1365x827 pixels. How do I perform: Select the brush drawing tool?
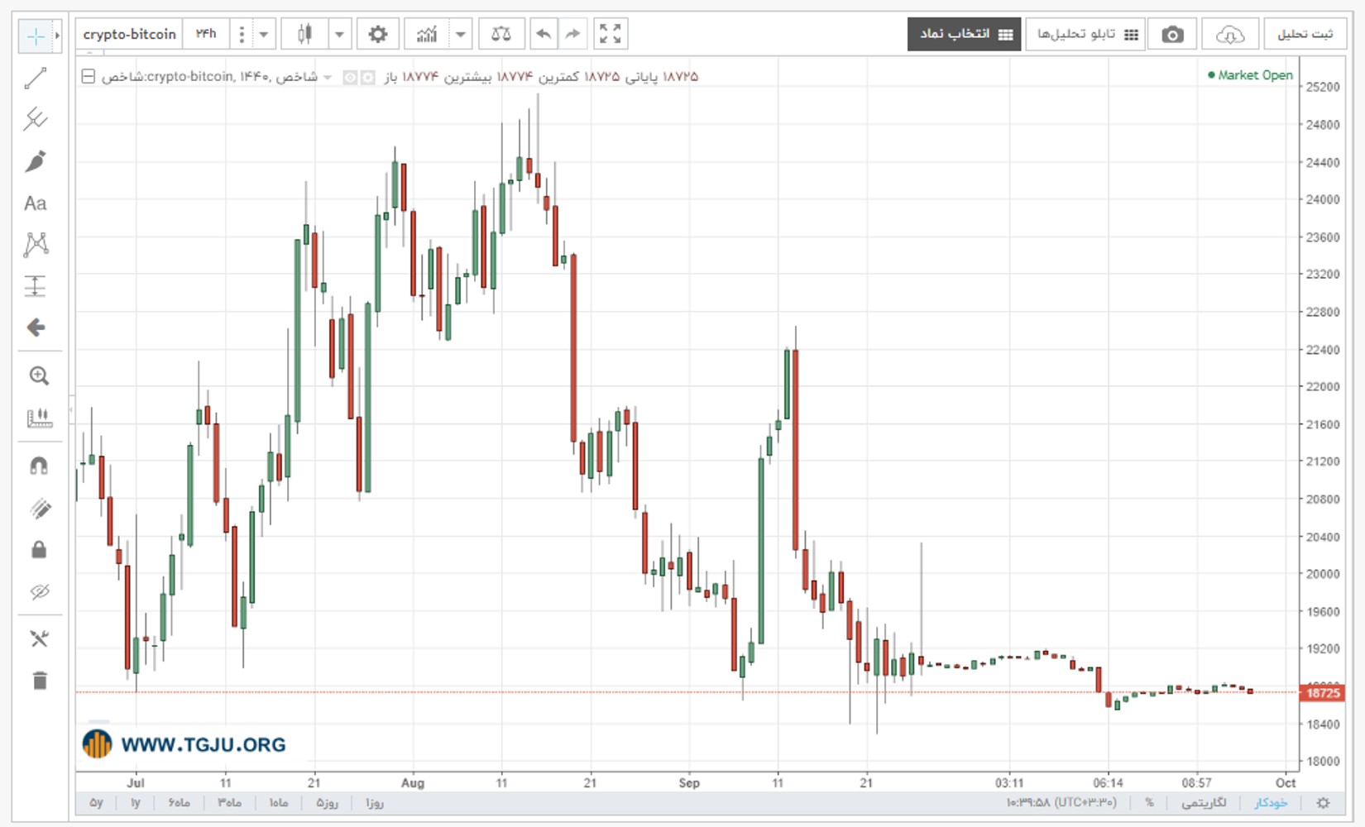point(36,161)
